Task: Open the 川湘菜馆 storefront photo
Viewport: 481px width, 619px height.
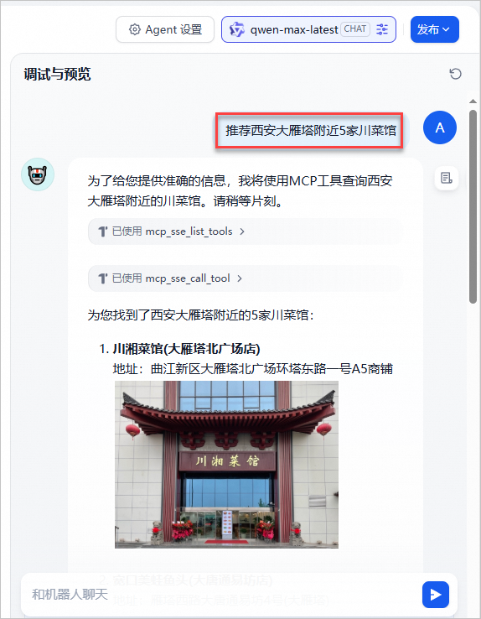Action: [x=226, y=465]
